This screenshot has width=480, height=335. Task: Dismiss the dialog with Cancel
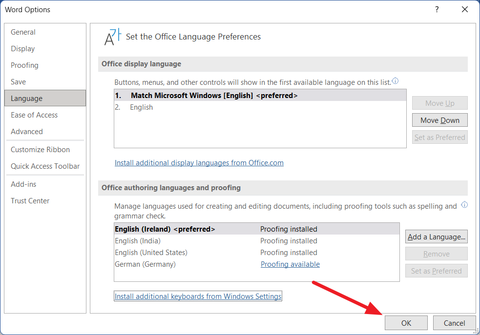(454, 323)
